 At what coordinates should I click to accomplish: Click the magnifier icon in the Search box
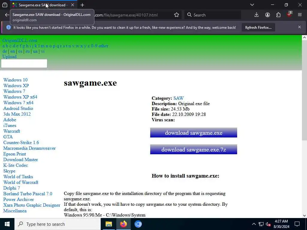(x=189, y=15)
